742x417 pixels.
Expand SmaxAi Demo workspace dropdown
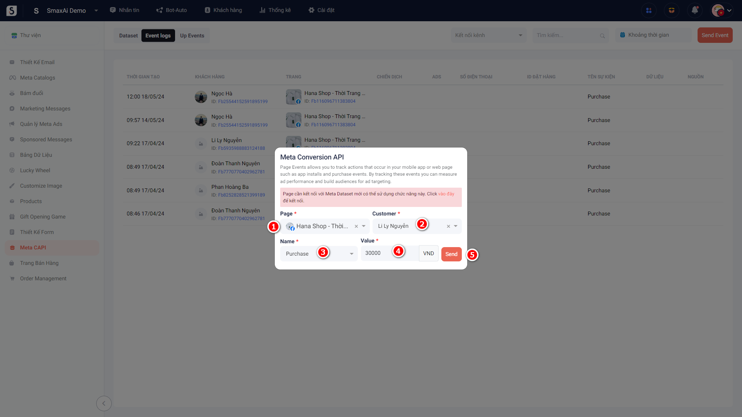[96, 10]
